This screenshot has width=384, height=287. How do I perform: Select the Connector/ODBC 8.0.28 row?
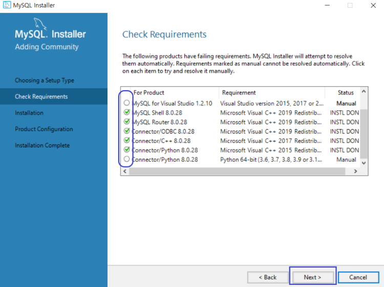pyautogui.click(x=241, y=131)
